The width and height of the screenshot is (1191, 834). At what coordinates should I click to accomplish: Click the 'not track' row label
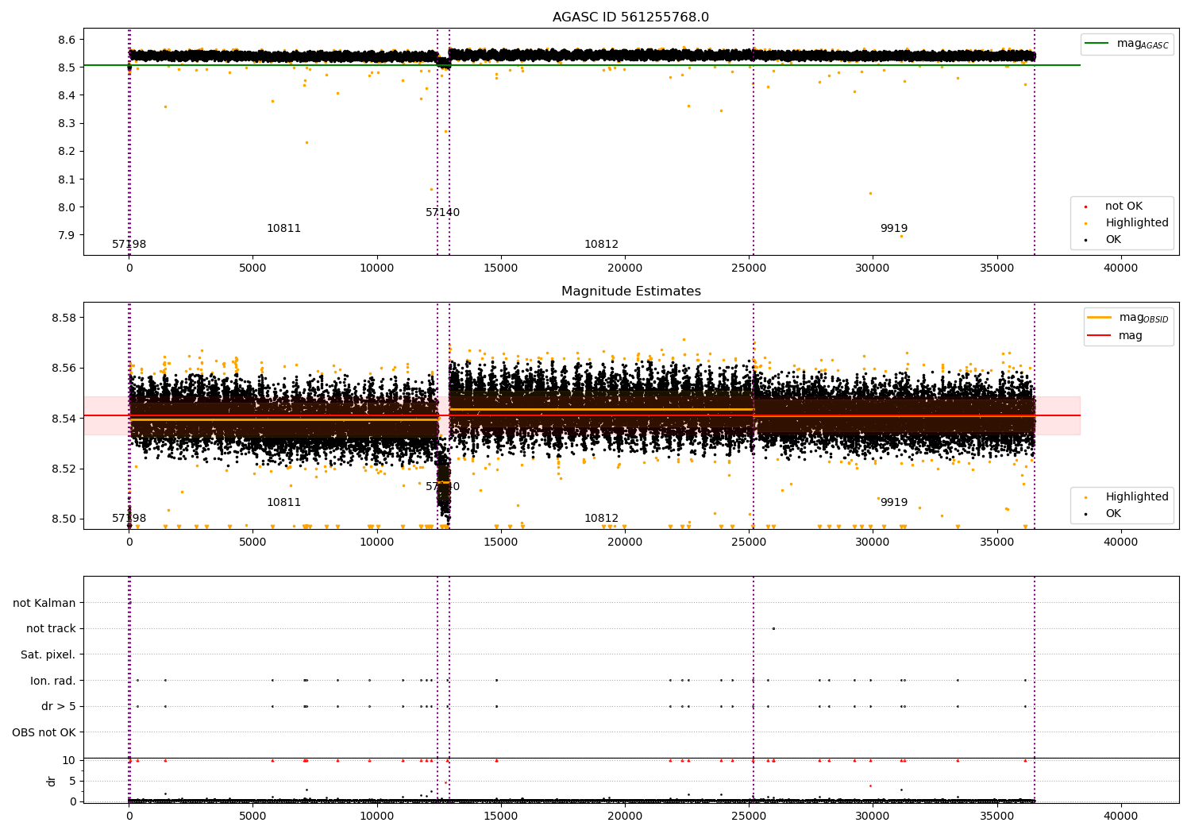pos(51,629)
